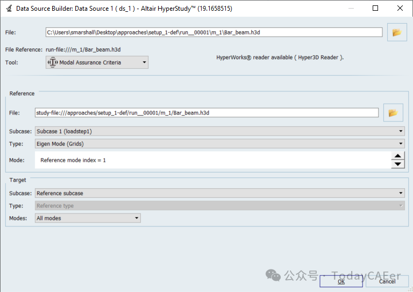Expand the Reference Subcase dropdown (loadstep1)

(x=219, y=131)
